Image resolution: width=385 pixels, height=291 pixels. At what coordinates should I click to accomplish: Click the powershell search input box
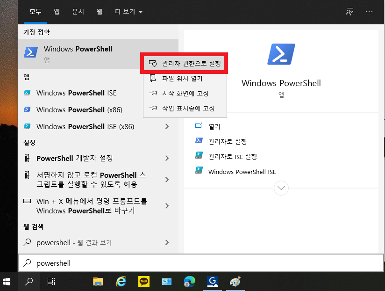[x=201, y=263]
